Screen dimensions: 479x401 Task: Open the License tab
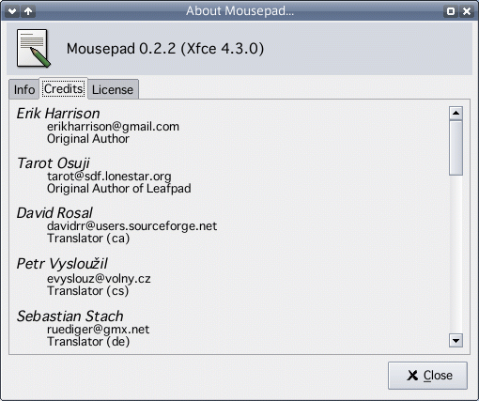point(113,89)
